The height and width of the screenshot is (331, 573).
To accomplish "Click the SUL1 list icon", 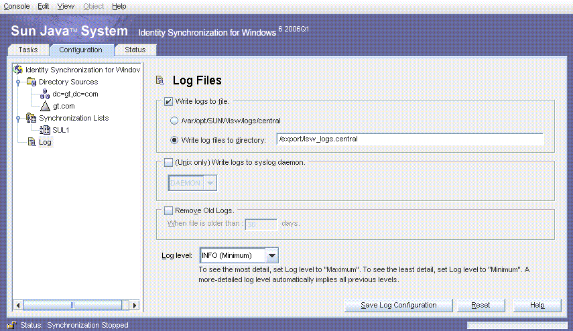I will [x=45, y=130].
